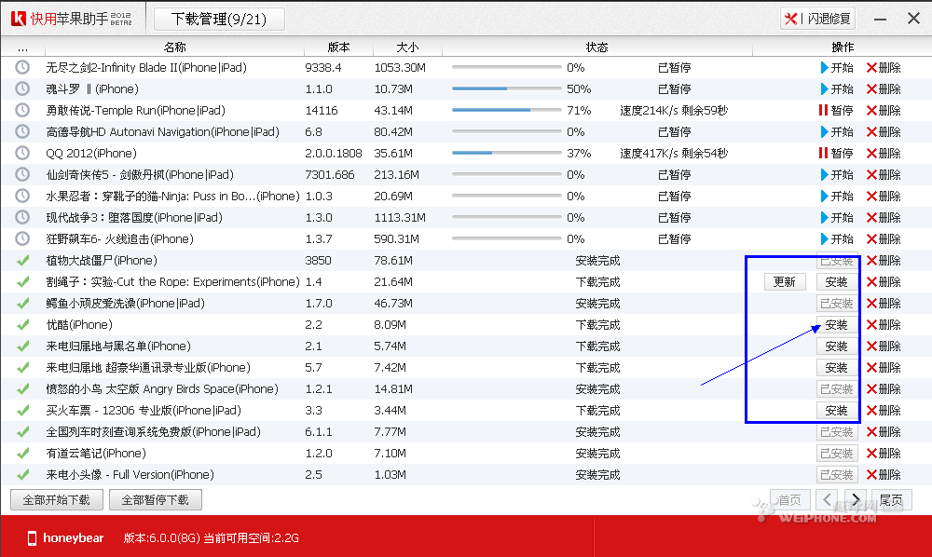Start the 狂野飙车6 download

(x=836, y=239)
